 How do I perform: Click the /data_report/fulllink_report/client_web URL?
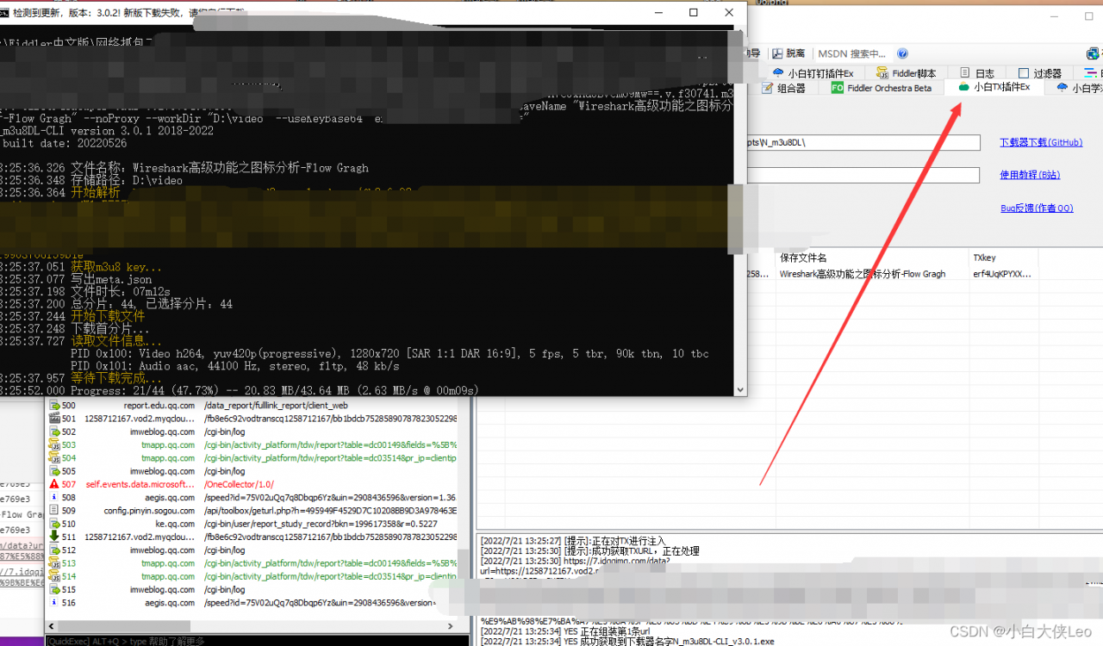[276, 405]
